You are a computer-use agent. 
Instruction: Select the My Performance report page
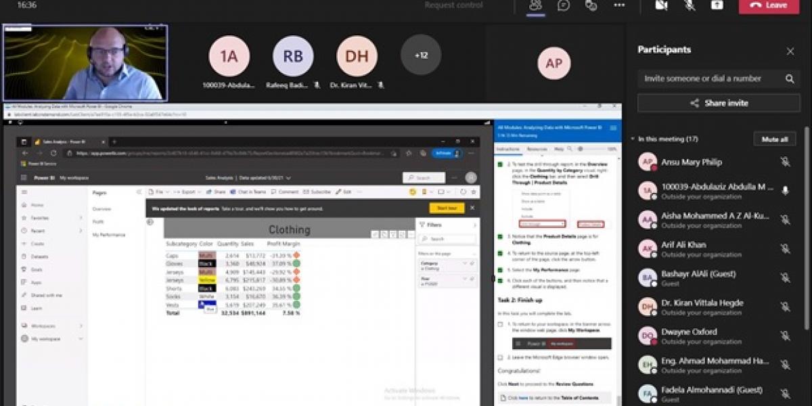109,235
